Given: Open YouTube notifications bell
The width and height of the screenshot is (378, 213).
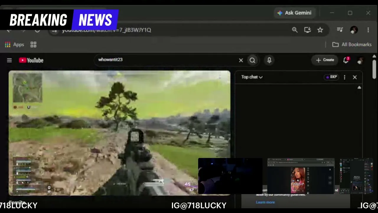Looking at the screenshot, I should 346,60.
